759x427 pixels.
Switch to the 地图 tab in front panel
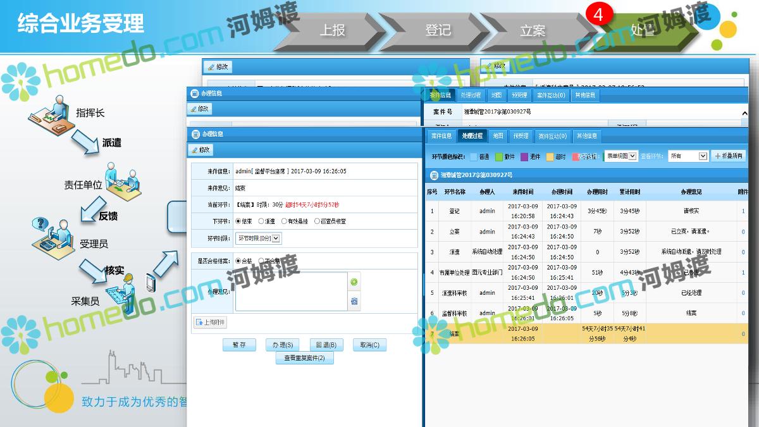pyautogui.click(x=498, y=136)
